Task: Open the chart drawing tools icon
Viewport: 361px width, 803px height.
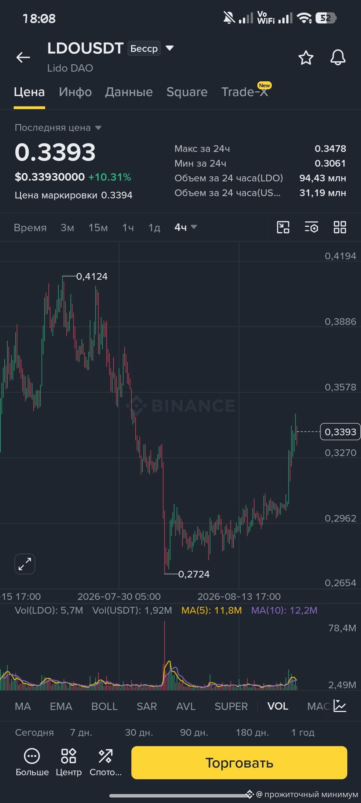Action: click(x=283, y=227)
